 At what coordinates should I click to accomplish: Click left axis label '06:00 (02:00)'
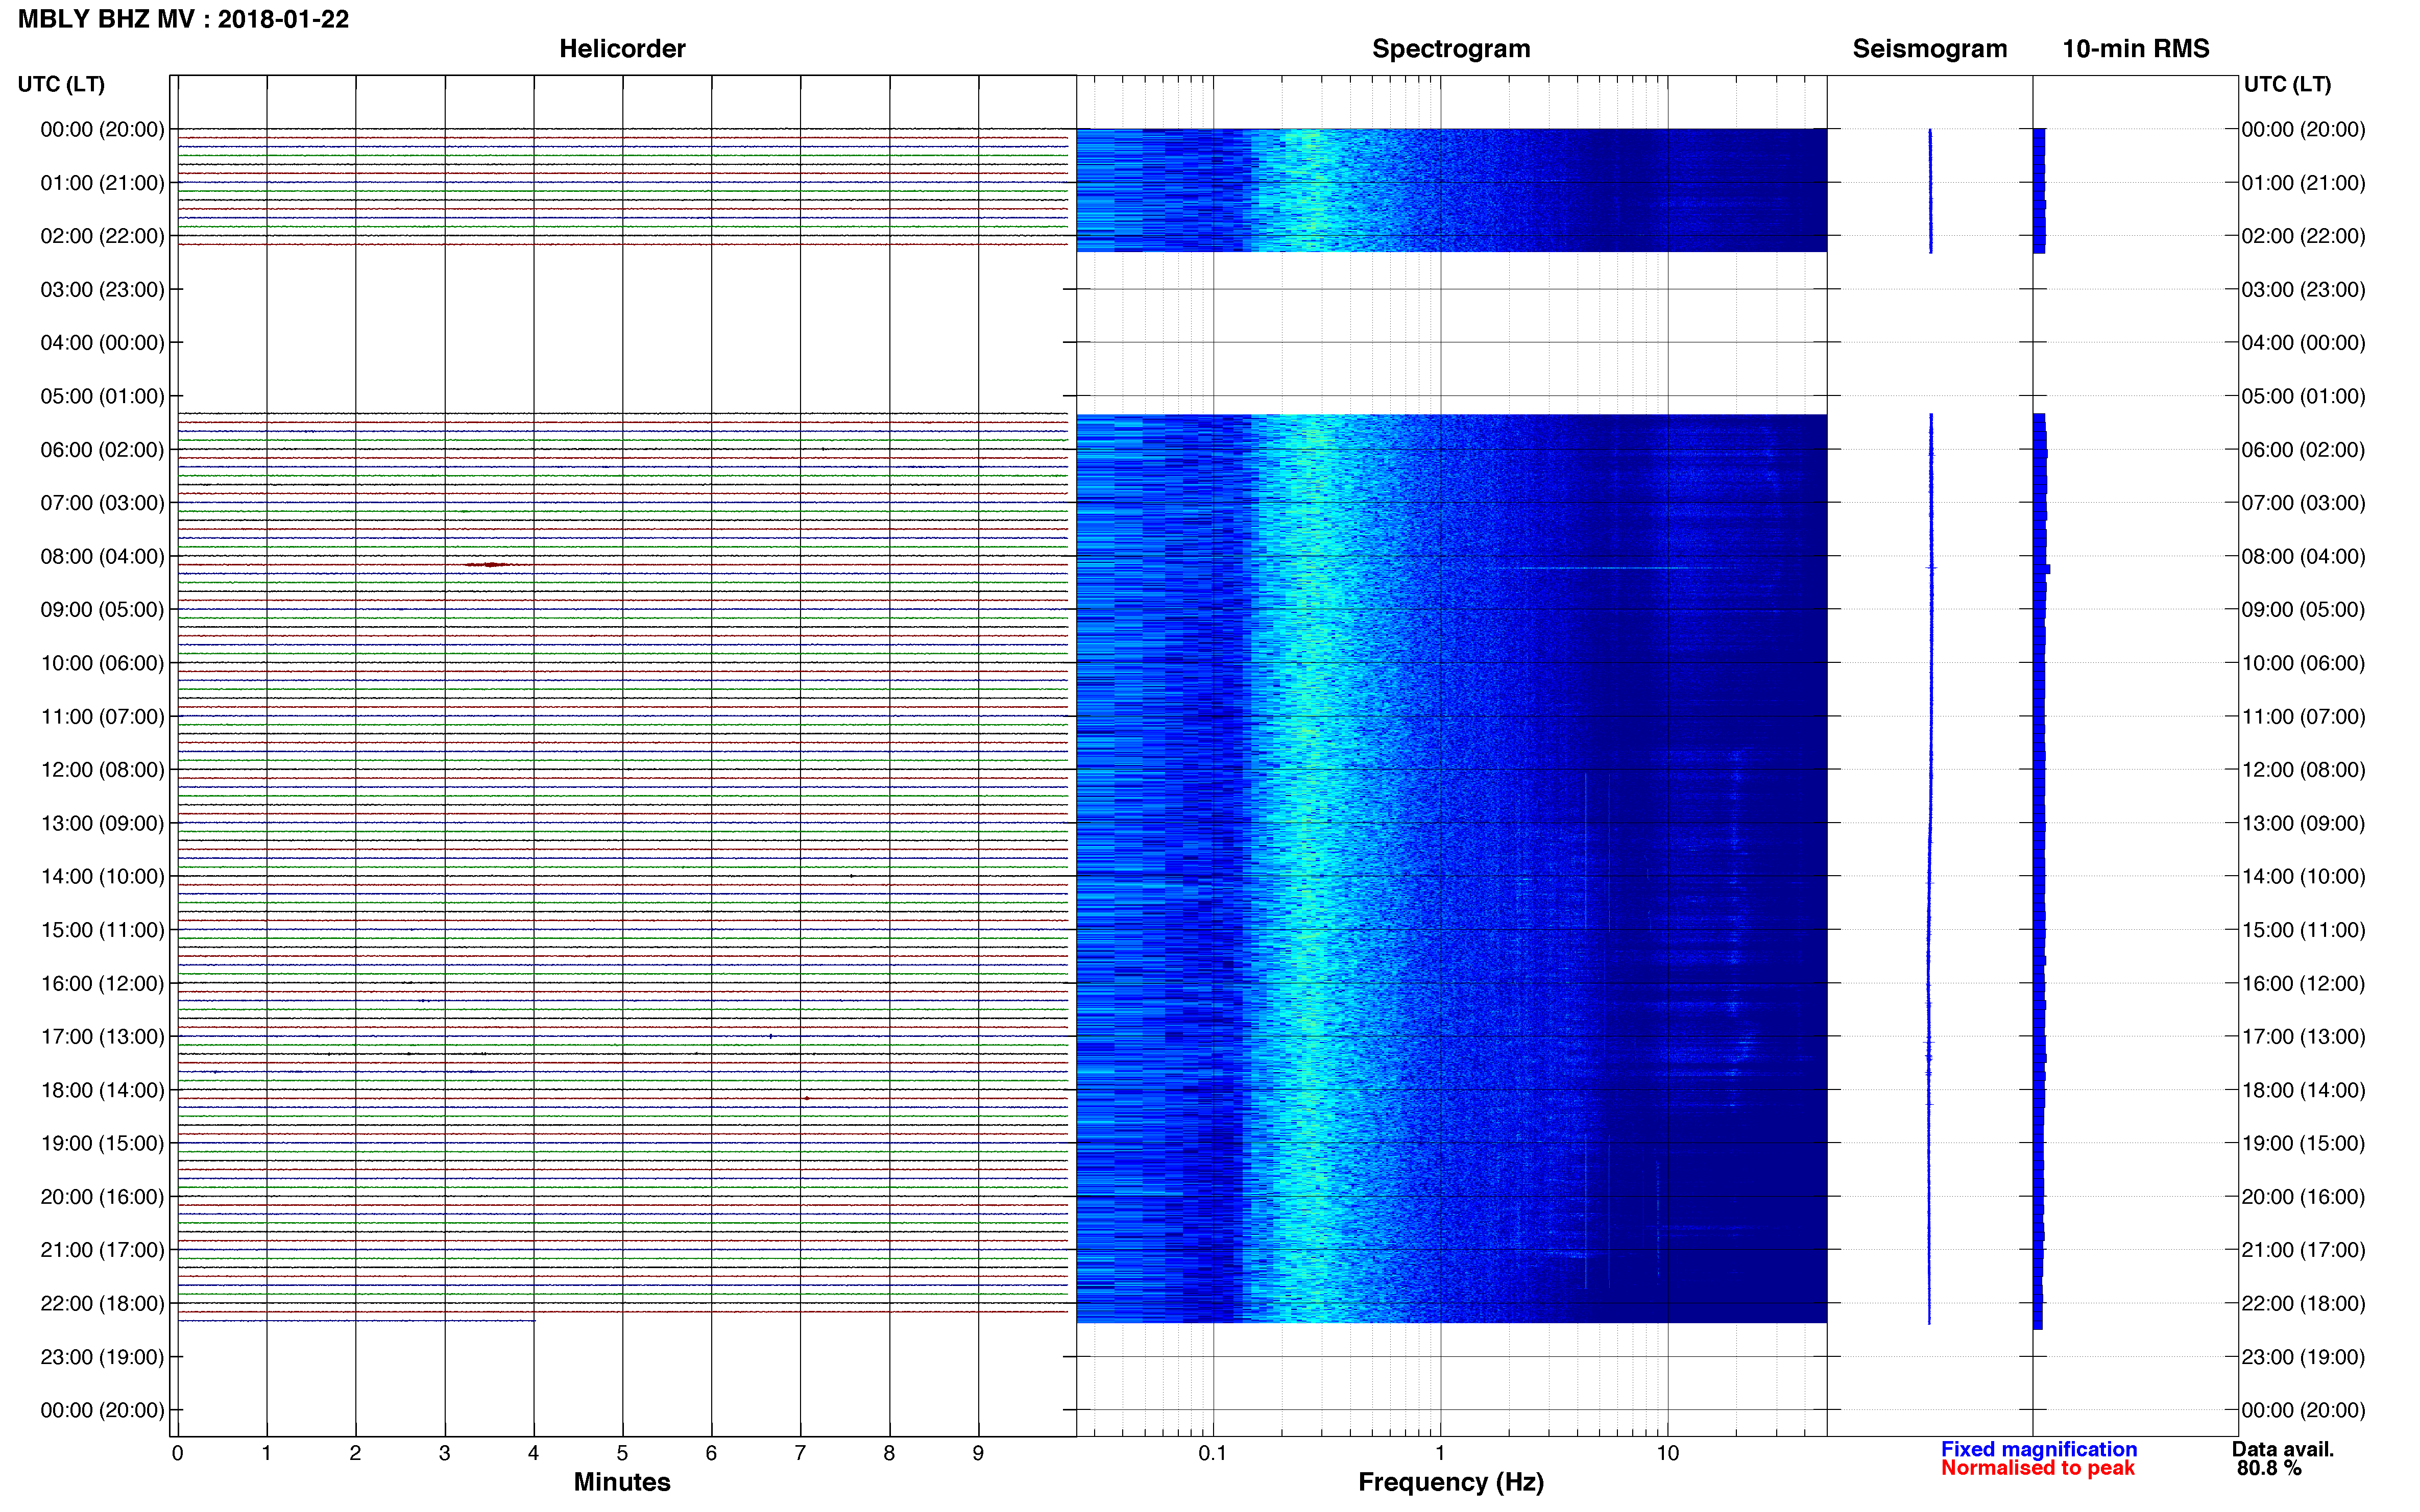102,450
